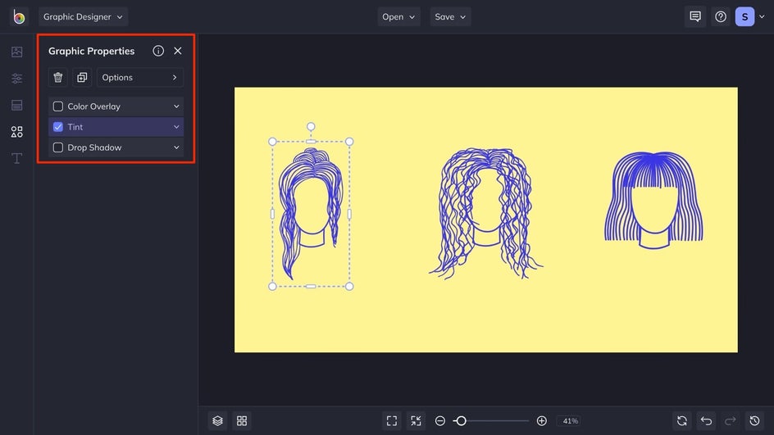Screen dimensions: 774x435
Task: Open the Layers panel at bottom
Action: coord(217,421)
